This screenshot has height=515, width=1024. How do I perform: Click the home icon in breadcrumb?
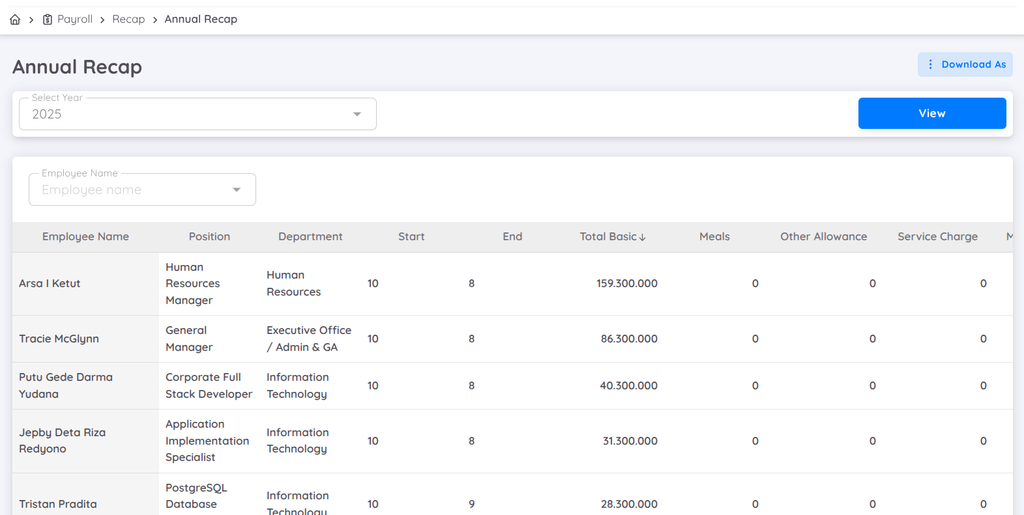(x=15, y=20)
